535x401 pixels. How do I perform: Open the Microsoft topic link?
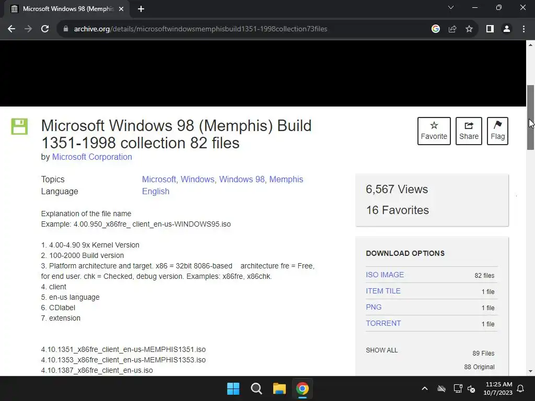[x=159, y=180]
